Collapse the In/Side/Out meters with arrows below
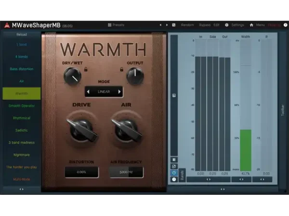Image resolution: width=289 pixels, height=216 pixels. coord(209,180)
